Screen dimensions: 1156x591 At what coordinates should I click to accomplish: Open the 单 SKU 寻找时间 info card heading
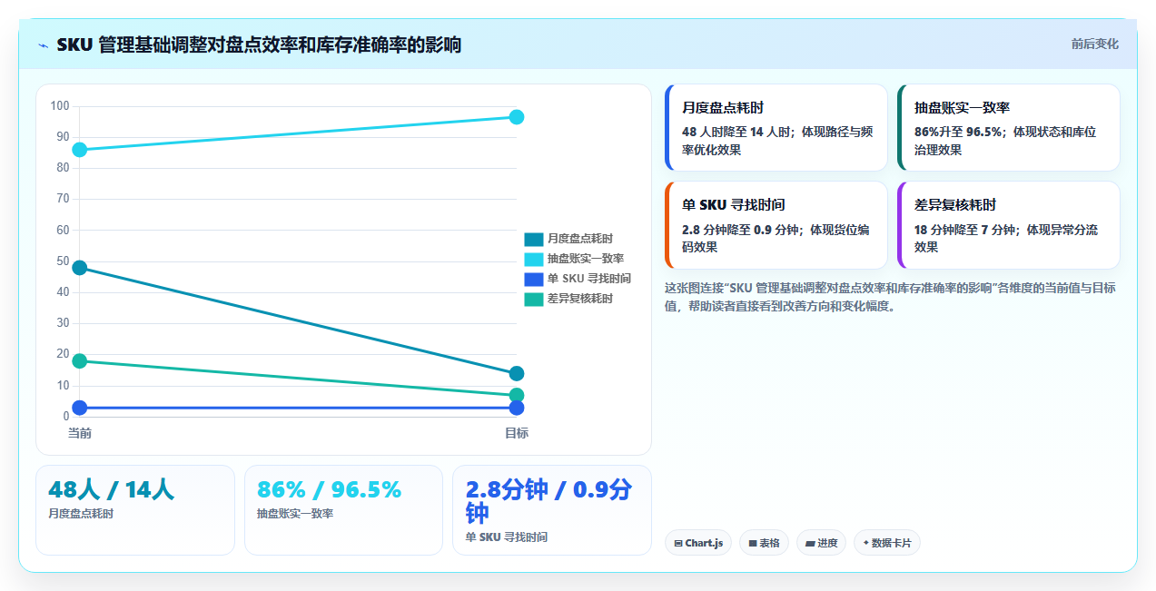[x=733, y=205]
